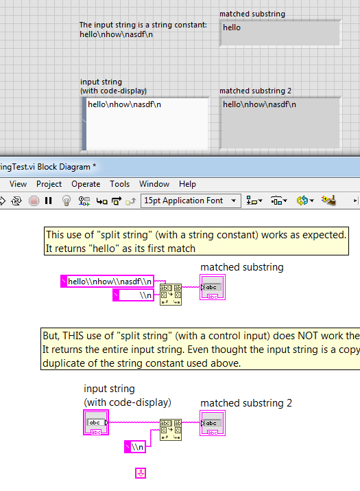Image resolution: width=360 pixels, height=491 pixels.
Task: Open the Tools menu
Action: point(119,184)
